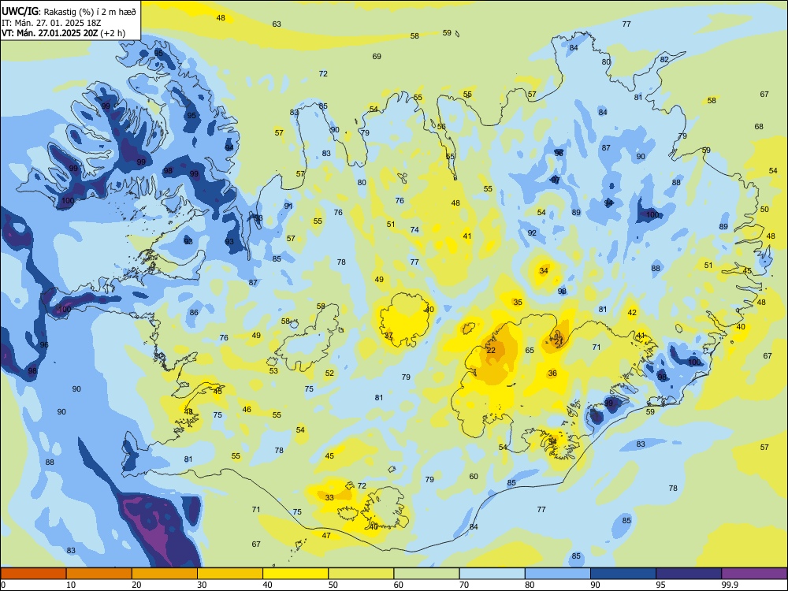Image resolution: width=788 pixels, height=591 pixels.
Task: Click the legend tick label '20'
Action: pos(136,585)
